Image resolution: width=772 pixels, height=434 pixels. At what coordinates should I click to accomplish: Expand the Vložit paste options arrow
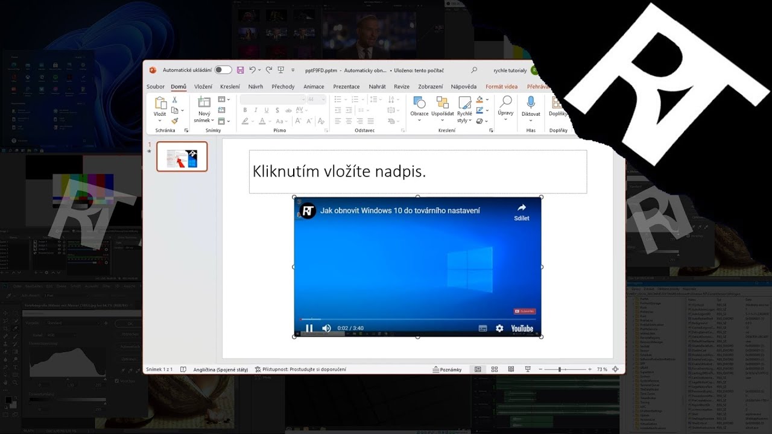coord(160,120)
